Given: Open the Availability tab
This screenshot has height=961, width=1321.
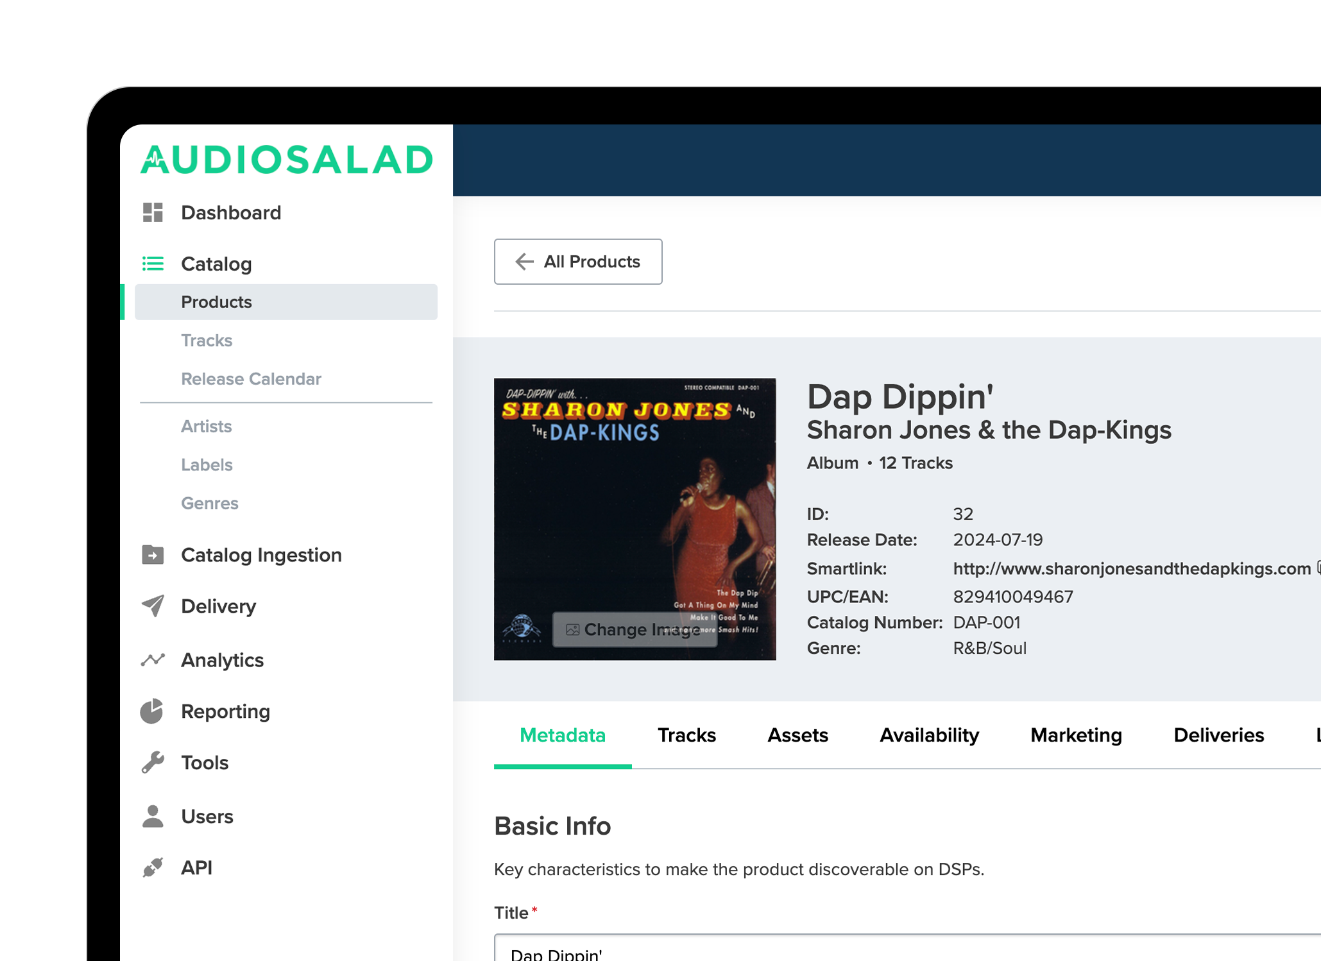Looking at the screenshot, I should coord(928,735).
